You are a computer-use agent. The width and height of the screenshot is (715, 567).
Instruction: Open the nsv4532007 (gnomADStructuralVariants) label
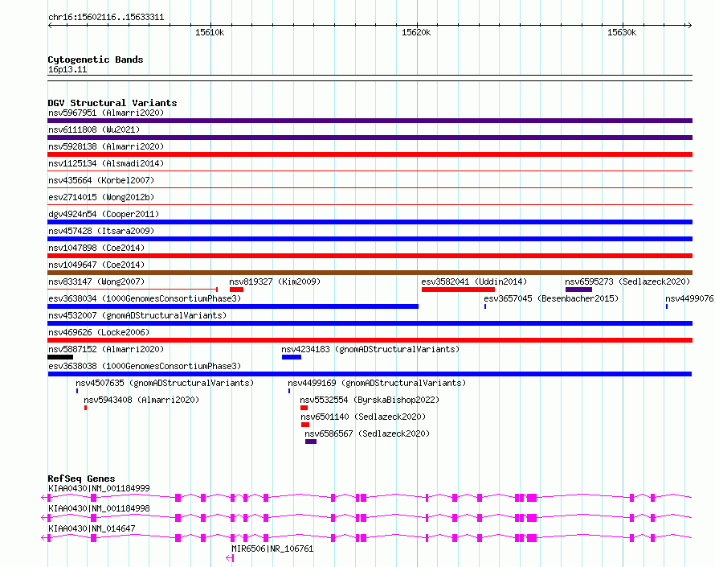pos(137,315)
